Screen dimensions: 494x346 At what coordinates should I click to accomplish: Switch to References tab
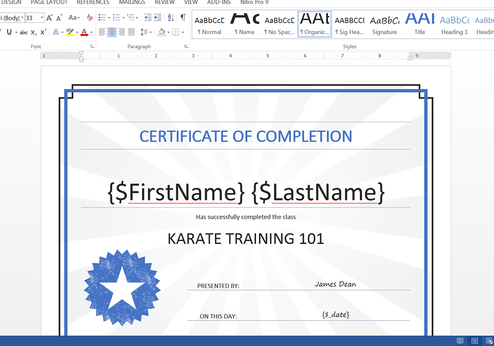click(93, 2)
